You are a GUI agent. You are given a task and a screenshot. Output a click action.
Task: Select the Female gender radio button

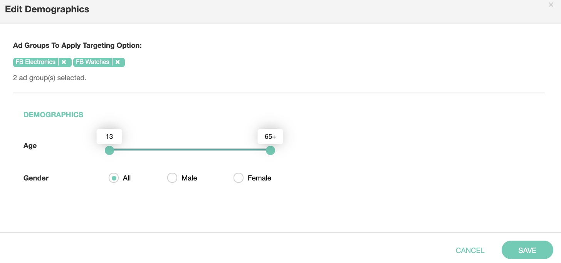coord(239,178)
